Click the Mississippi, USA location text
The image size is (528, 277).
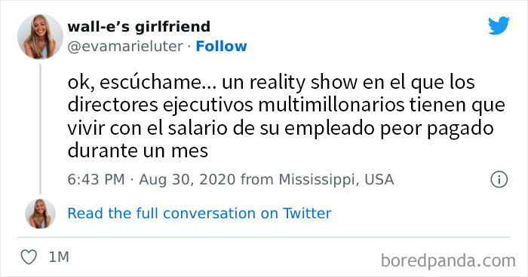tap(336, 179)
